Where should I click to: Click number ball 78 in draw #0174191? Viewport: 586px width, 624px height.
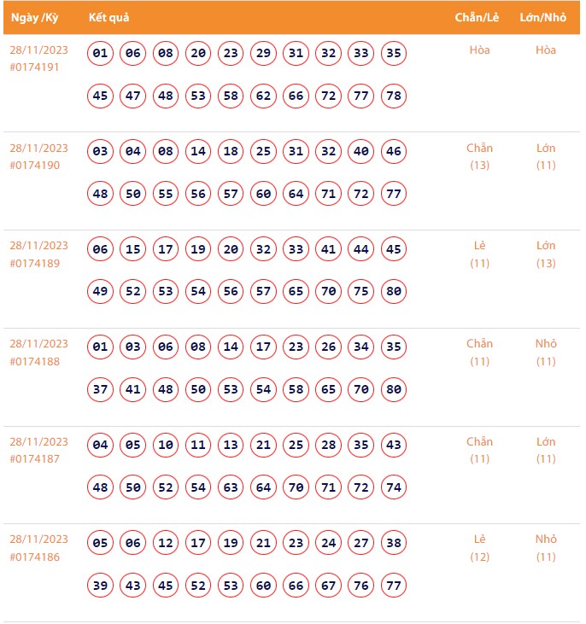coord(394,96)
